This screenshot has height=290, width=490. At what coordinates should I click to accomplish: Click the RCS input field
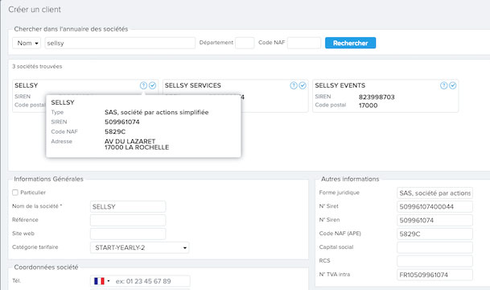pos(434,261)
